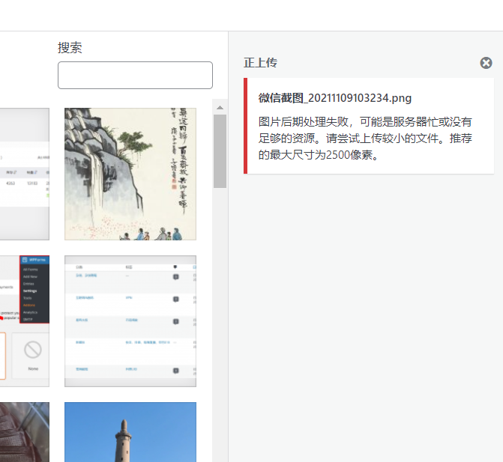Click the 微信截图_20211109103234.png filename
This screenshot has width=503, height=462.
[x=335, y=98]
